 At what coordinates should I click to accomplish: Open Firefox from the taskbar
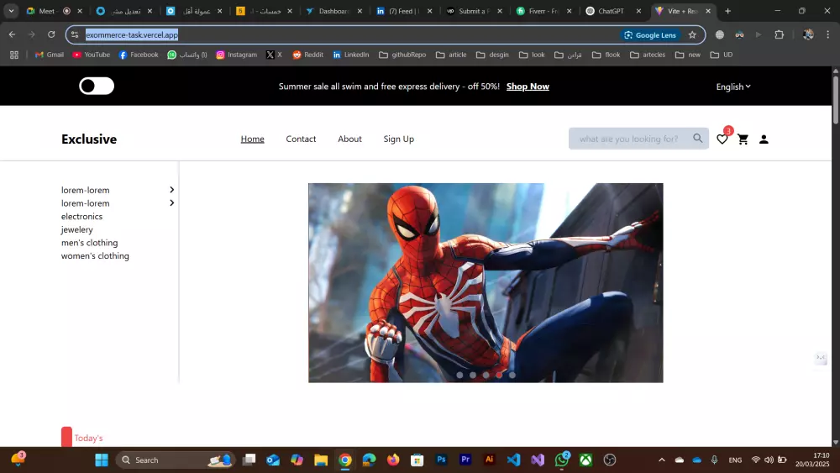393,460
